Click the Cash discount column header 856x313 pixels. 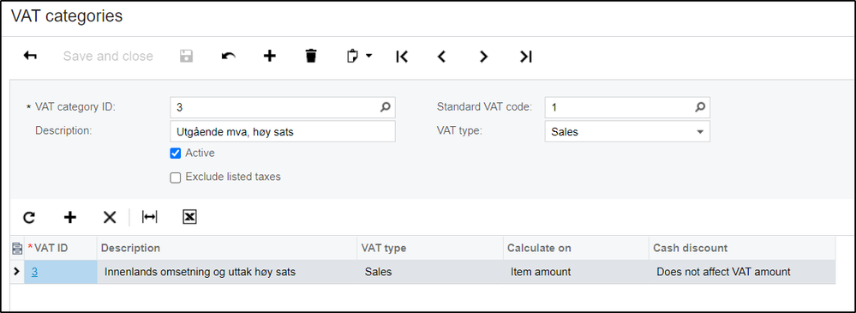[742, 248]
